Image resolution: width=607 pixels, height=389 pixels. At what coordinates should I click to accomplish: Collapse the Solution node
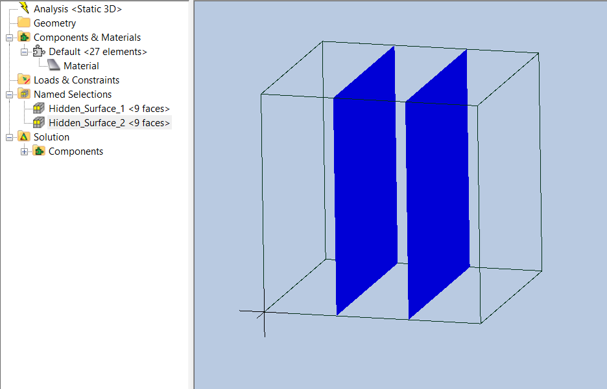coord(9,137)
